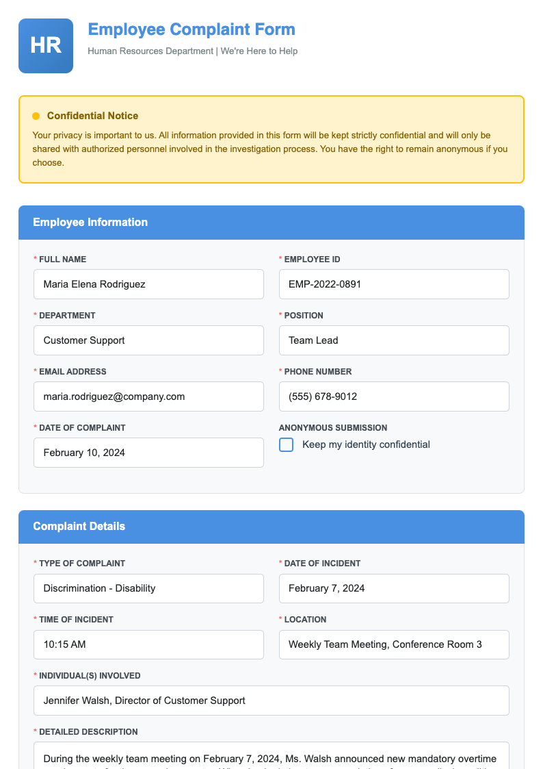Click the Individual(s) Involved field

click(x=271, y=701)
